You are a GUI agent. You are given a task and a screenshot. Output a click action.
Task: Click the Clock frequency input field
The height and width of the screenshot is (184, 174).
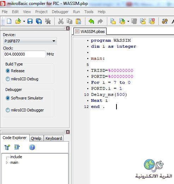[x=24, y=54]
